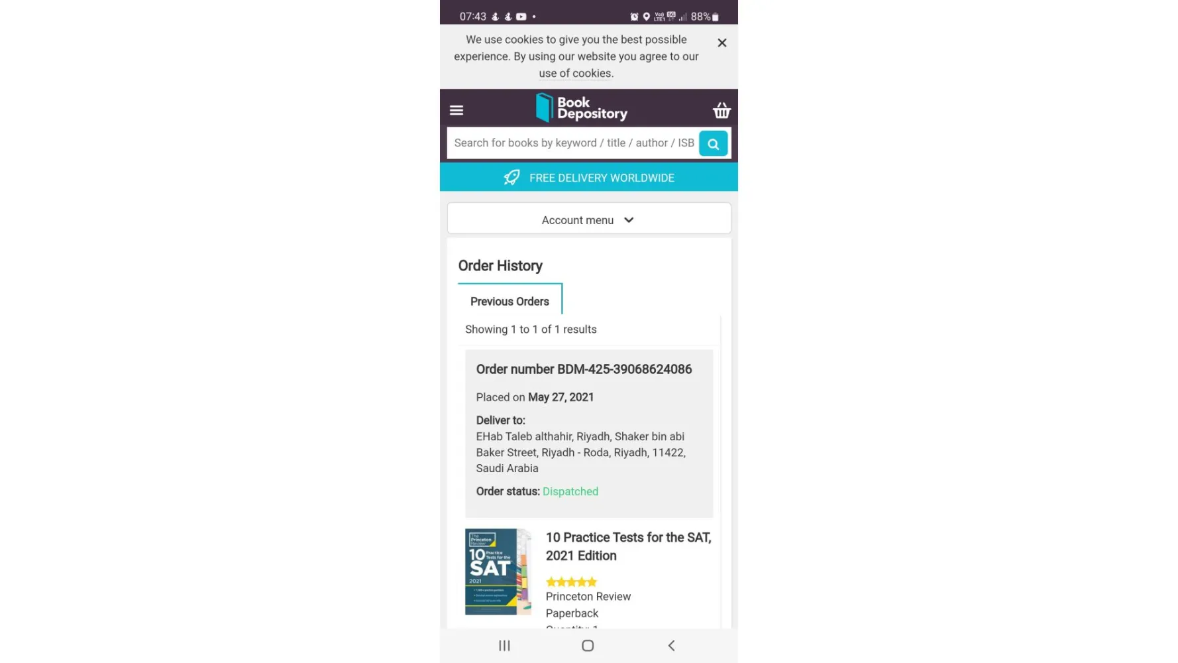Click the Account menu chevron arrow
Image resolution: width=1178 pixels, height=663 pixels.
(x=629, y=220)
